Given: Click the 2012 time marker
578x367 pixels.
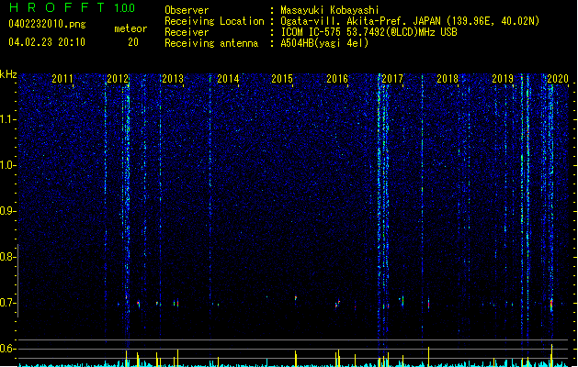Looking at the screenshot, I should pyautogui.click(x=118, y=79).
